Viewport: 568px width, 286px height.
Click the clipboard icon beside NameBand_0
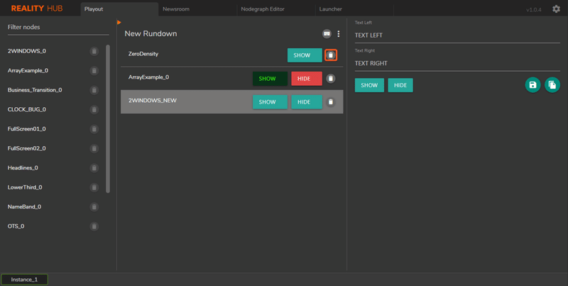tap(94, 207)
